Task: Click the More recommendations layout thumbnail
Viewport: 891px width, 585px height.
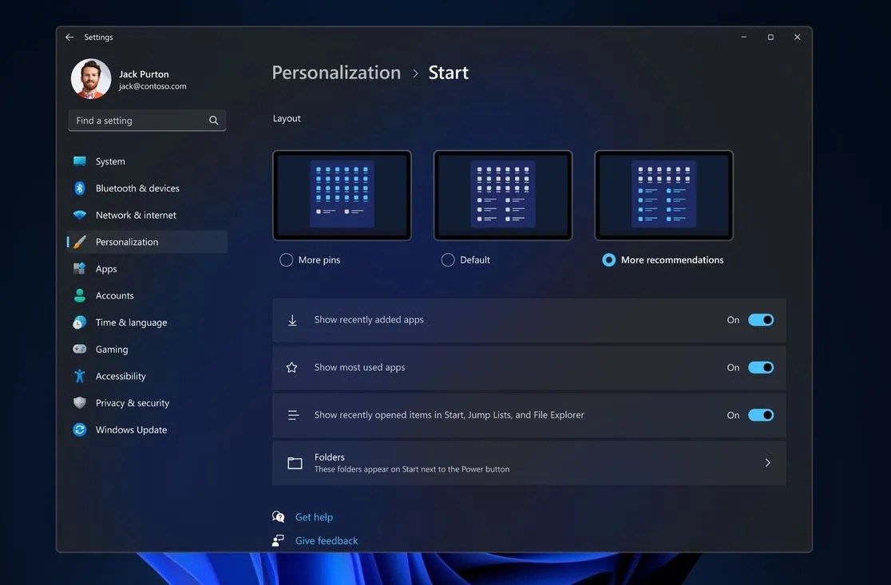Action: (x=663, y=196)
